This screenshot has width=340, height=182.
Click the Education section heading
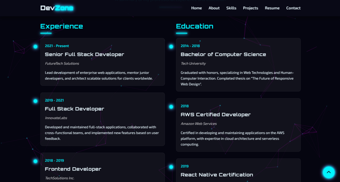[x=195, y=26]
